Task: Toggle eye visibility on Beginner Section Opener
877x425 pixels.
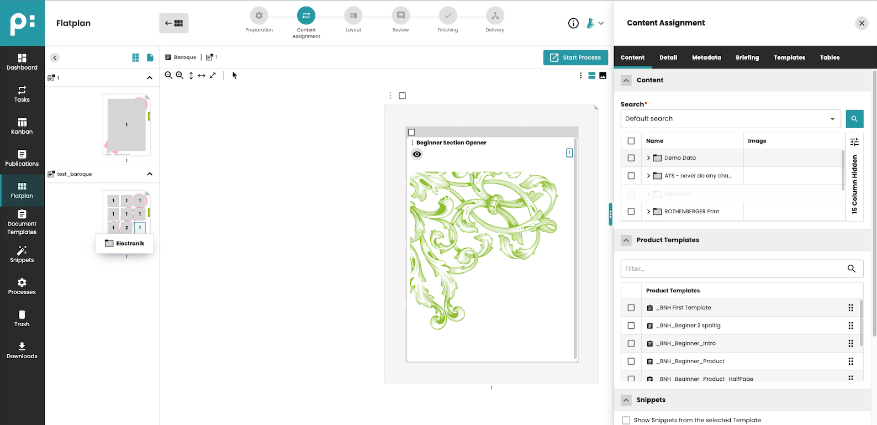Action: coord(417,154)
